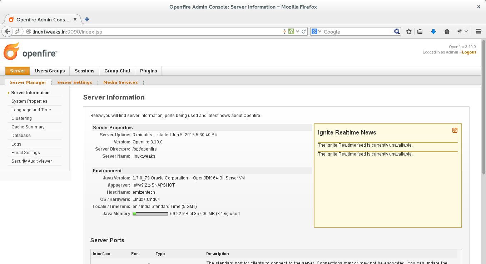Click the server directory '/opt/openfire'
Screen dimensions: 486x264
[x=145, y=149]
